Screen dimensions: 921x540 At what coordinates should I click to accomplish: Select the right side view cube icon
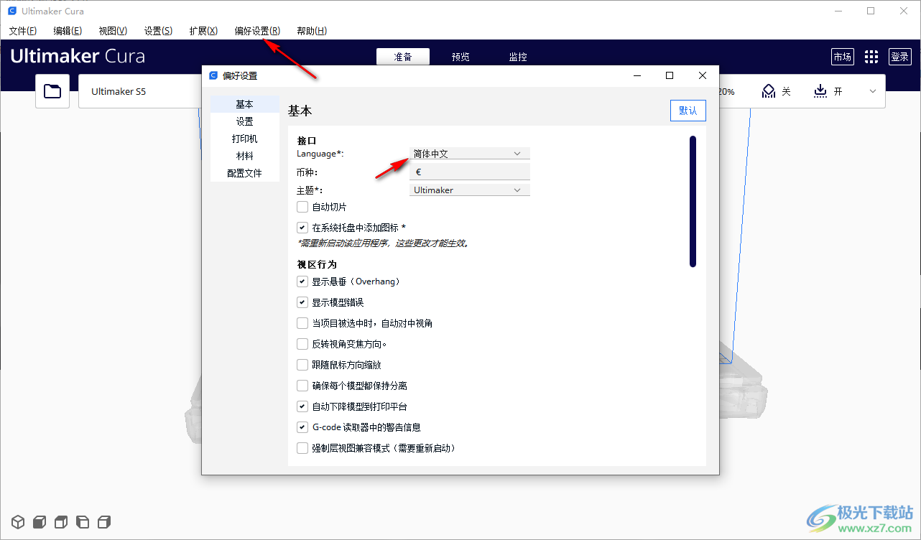104,521
